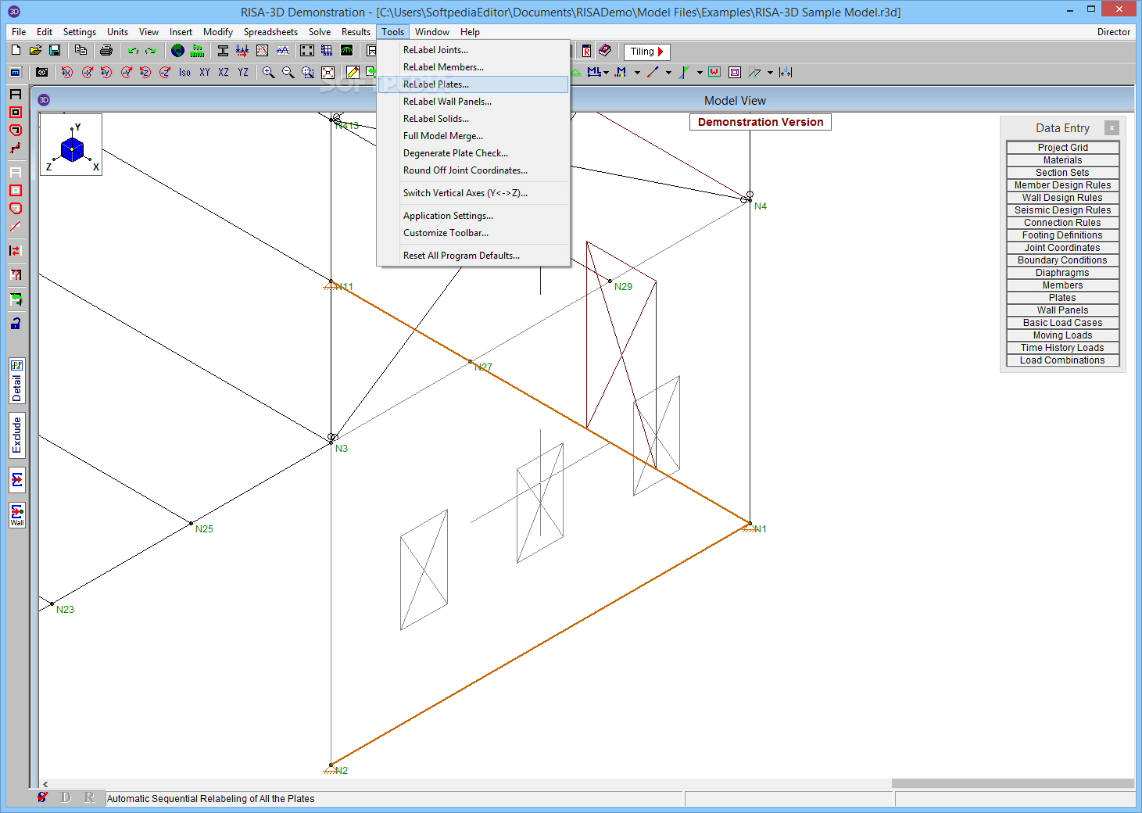Open an existing model file
Image resolution: width=1142 pixels, height=813 pixels.
click(x=35, y=50)
